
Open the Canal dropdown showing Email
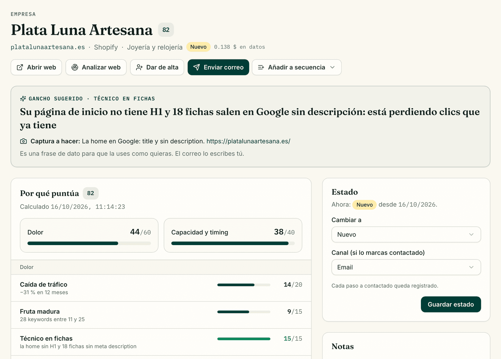point(406,267)
